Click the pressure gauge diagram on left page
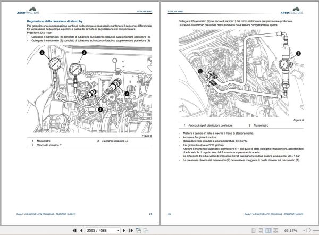Viewport: 319px width, 235px height. [89, 89]
